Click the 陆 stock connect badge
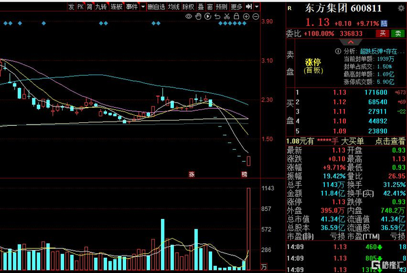The image size is (407, 273). [x=384, y=23]
